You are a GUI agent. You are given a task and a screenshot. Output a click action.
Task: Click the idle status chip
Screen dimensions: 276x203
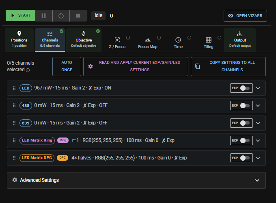98,16
